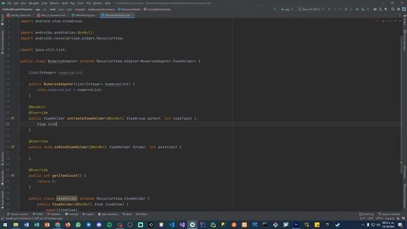Image resolution: width=407 pixels, height=229 pixels.
Task: Click NumerosAdapter in the breadcrumb bar
Action: 129,10
